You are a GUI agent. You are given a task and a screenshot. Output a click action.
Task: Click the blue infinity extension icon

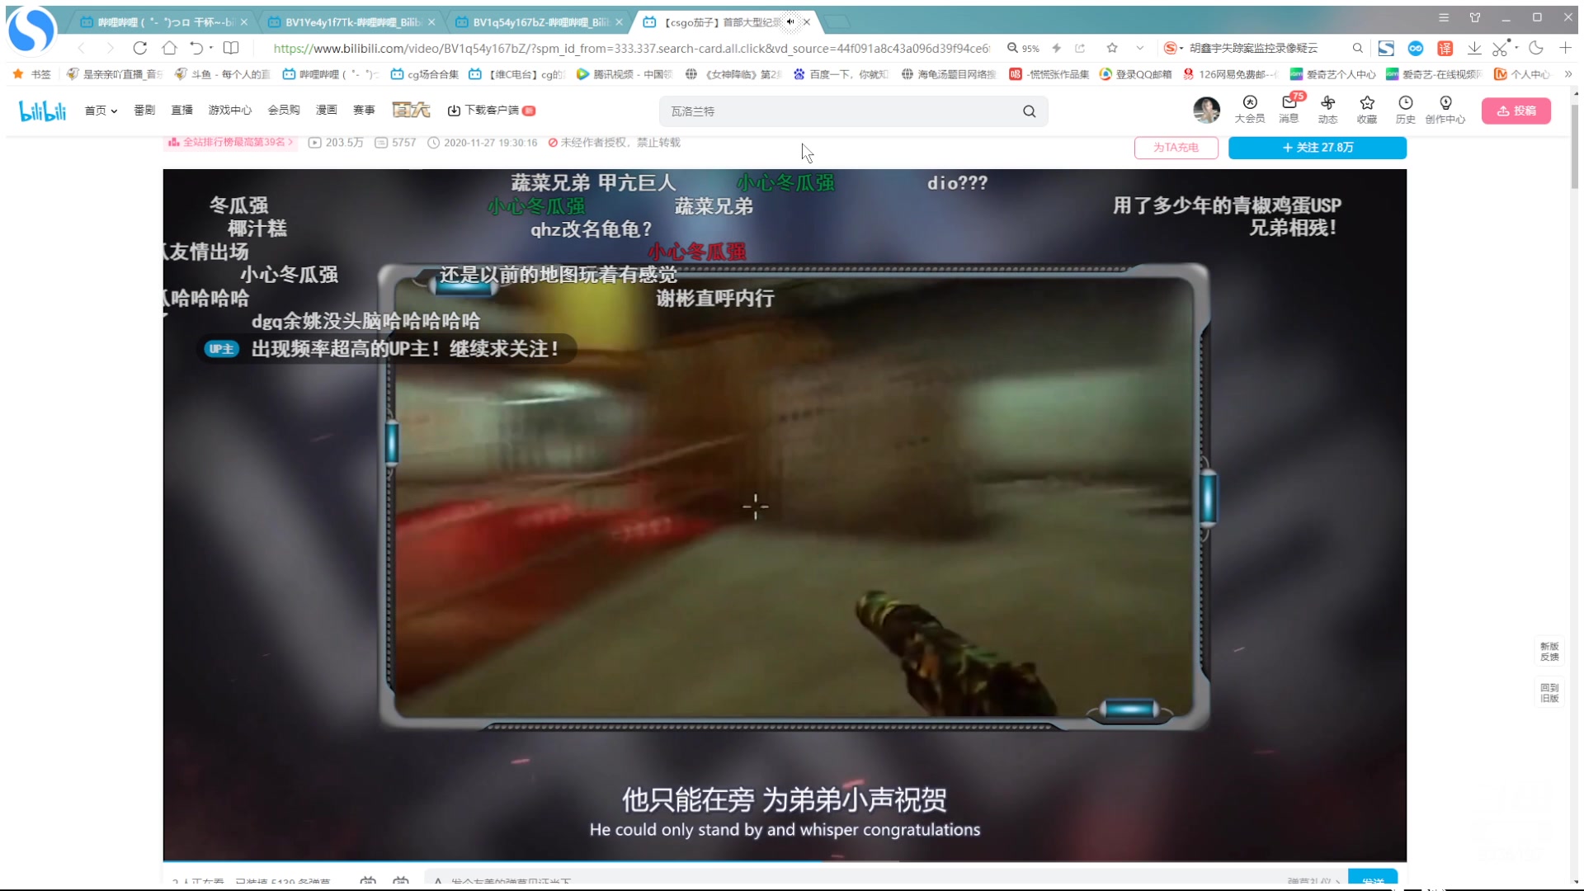click(1416, 48)
